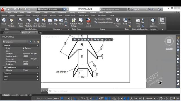
Task: Click the customization hamburger icon in status bar
Action: [178, 98]
